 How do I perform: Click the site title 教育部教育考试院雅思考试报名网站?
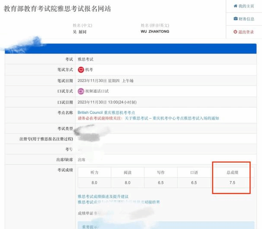(57, 9)
